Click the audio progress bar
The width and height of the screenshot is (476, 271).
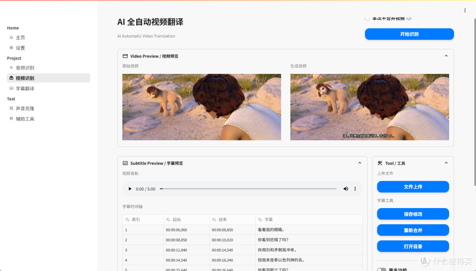[248, 189]
